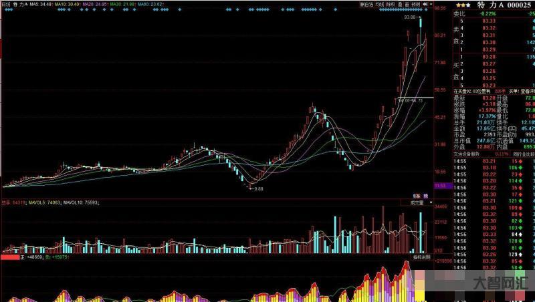The image size is (535, 302).
Task: Click the 删自选 button in chart toolbar
Action: [367, 3]
